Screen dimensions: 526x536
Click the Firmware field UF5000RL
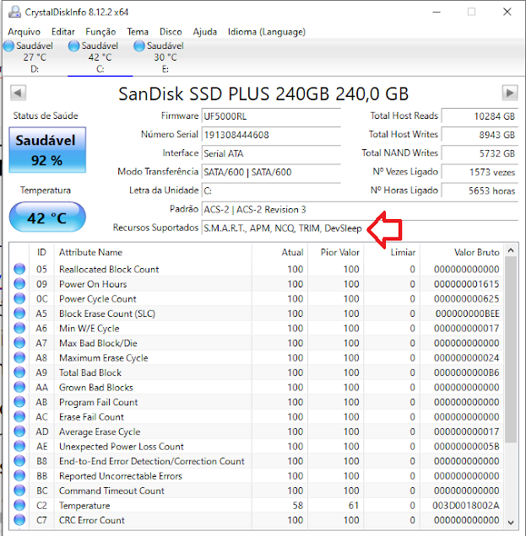pyautogui.click(x=271, y=116)
